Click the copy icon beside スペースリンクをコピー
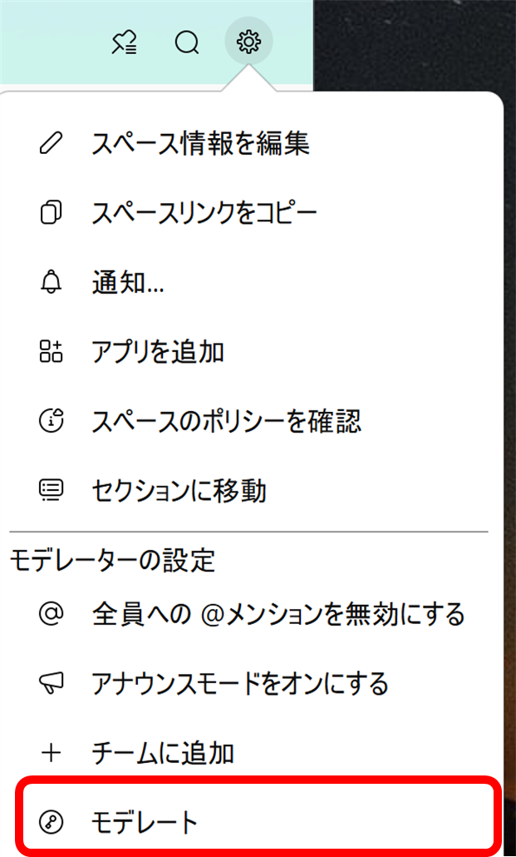 pyautogui.click(x=52, y=213)
